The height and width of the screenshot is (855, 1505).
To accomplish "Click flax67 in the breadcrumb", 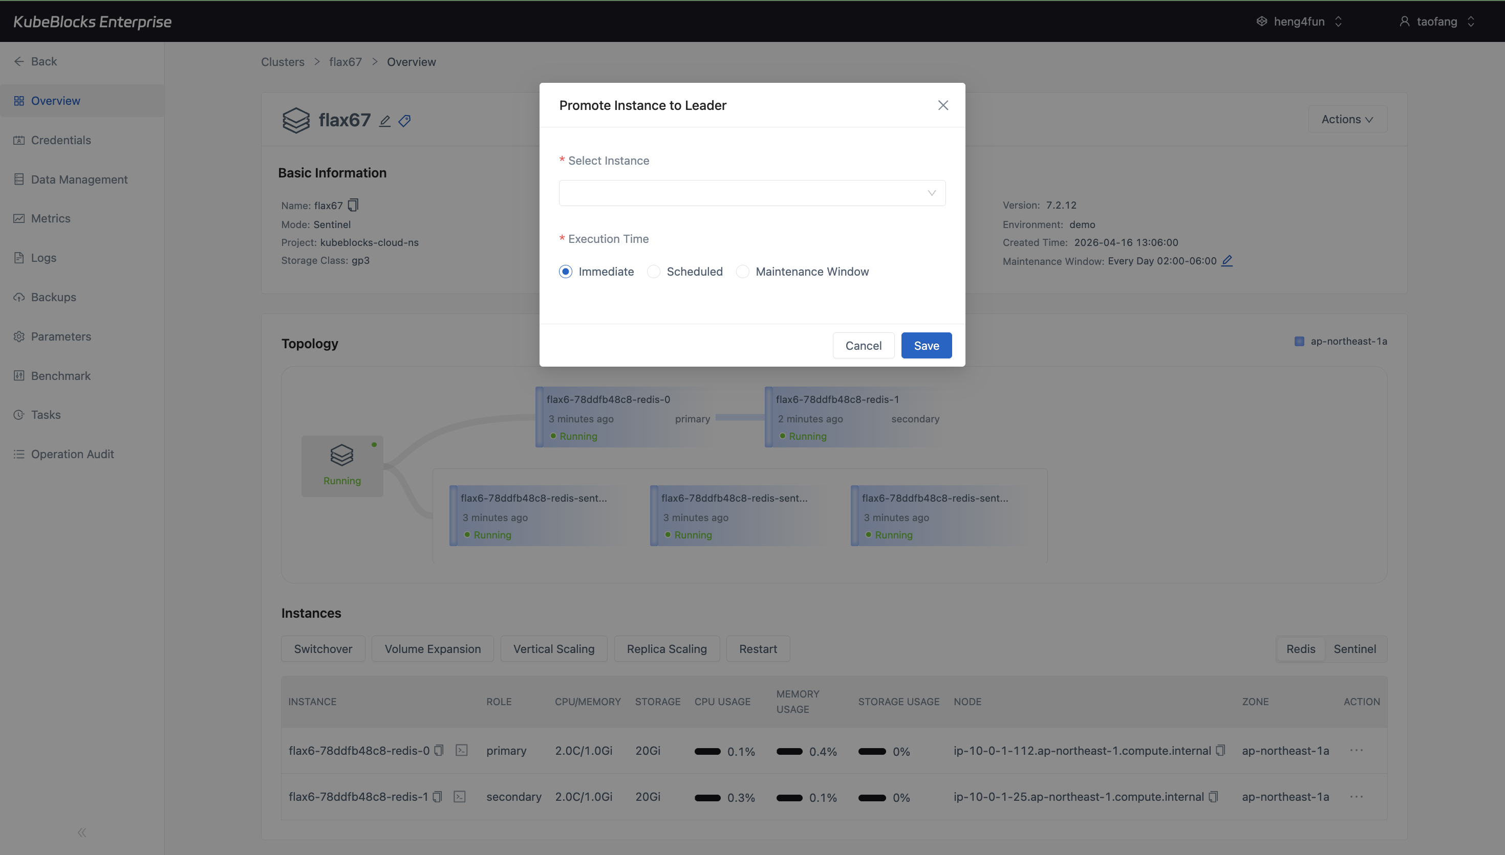I will tap(345, 62).
